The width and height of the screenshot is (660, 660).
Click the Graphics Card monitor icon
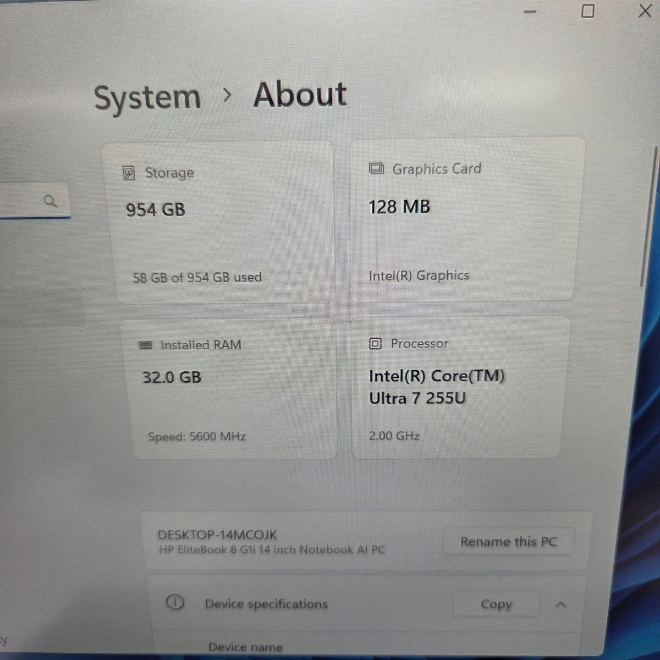click(376, 168)
